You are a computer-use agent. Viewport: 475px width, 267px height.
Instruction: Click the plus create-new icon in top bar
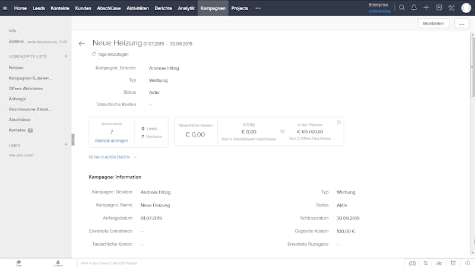(x=426, y=8)
